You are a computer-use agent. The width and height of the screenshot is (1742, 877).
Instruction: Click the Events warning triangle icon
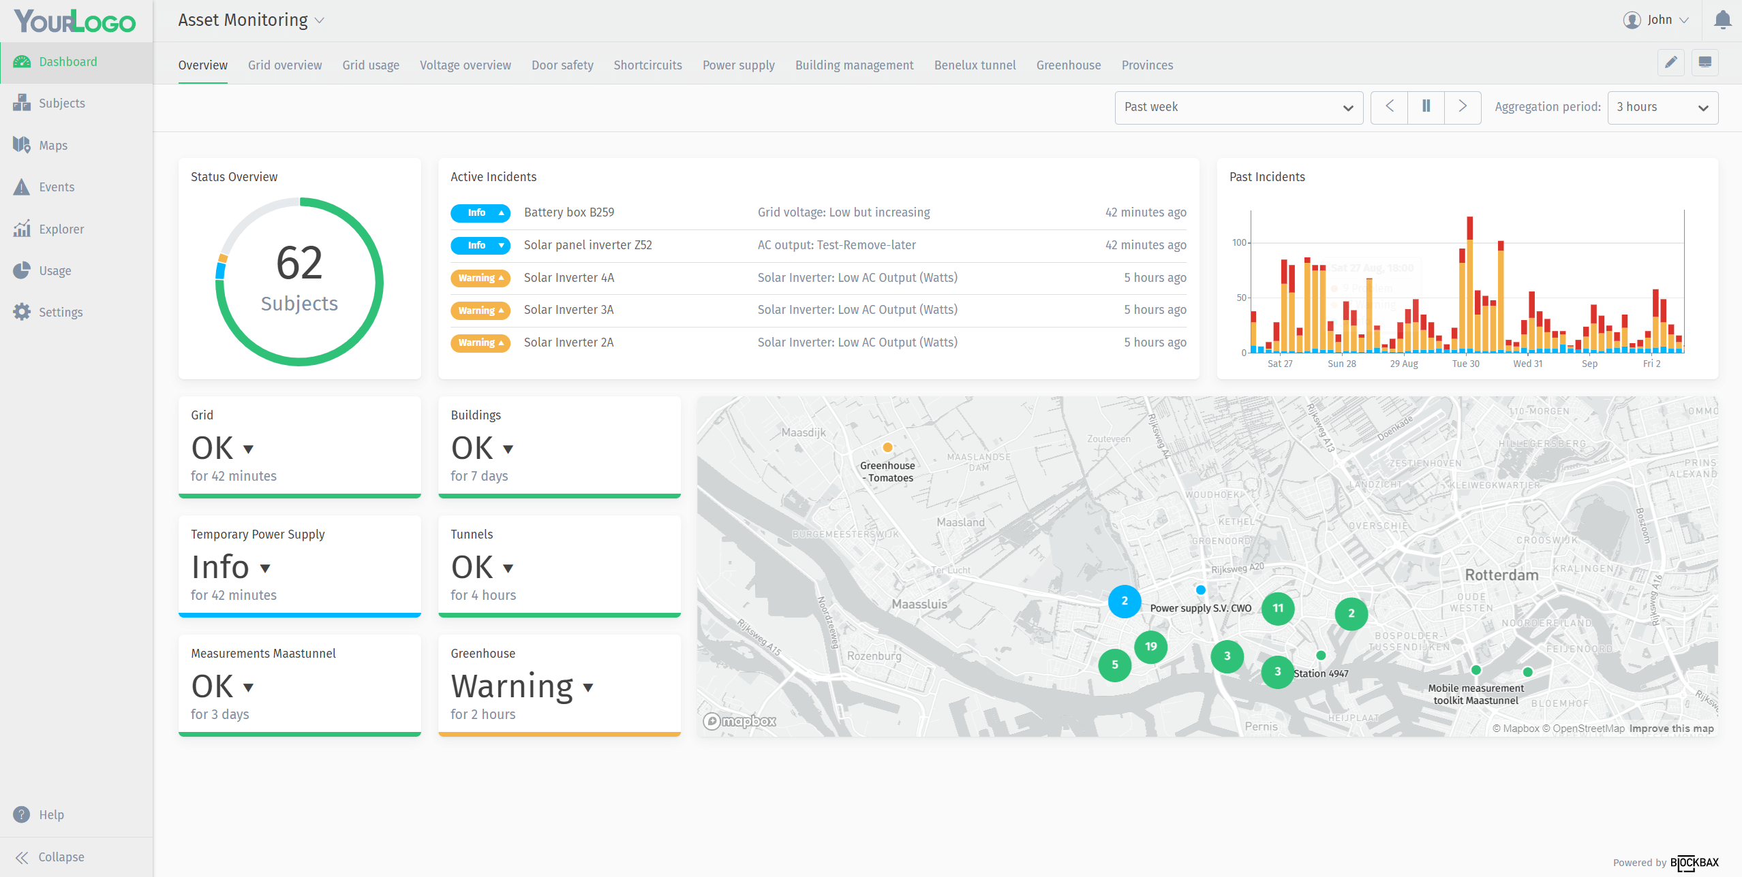click(22, 187)
